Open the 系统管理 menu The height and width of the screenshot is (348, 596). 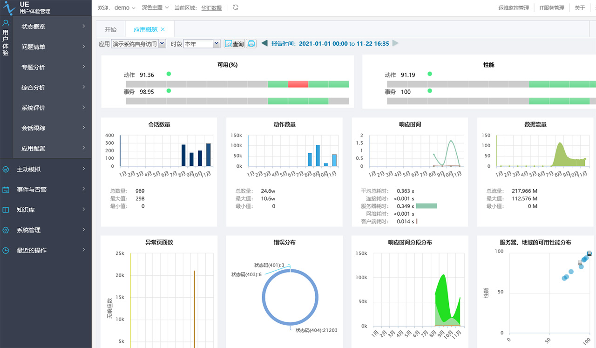(46, 230)
